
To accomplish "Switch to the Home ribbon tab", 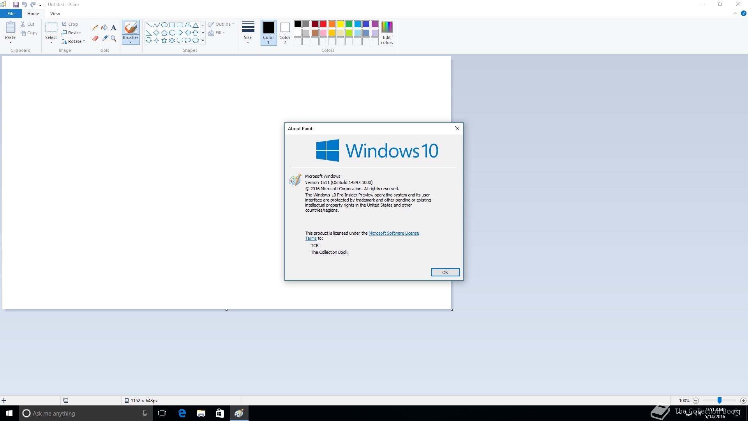I will click(33, 14).
